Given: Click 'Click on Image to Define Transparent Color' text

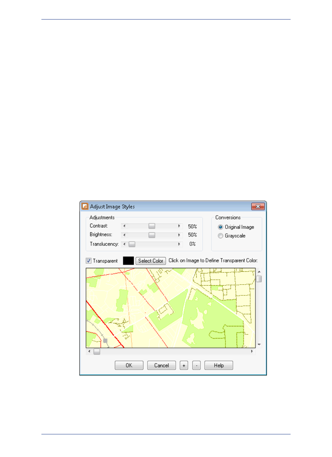Looking at the screenshot, I should point(213,261).
